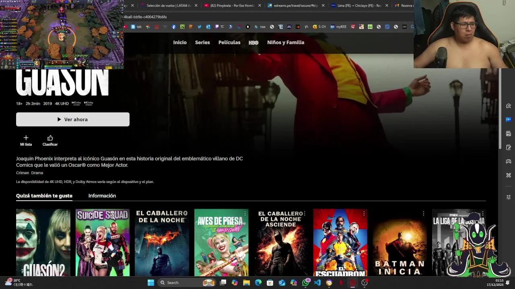Screen dimensions: 515x289
Task: Close the edreams.pe tab
Action: tap(323, 6)
